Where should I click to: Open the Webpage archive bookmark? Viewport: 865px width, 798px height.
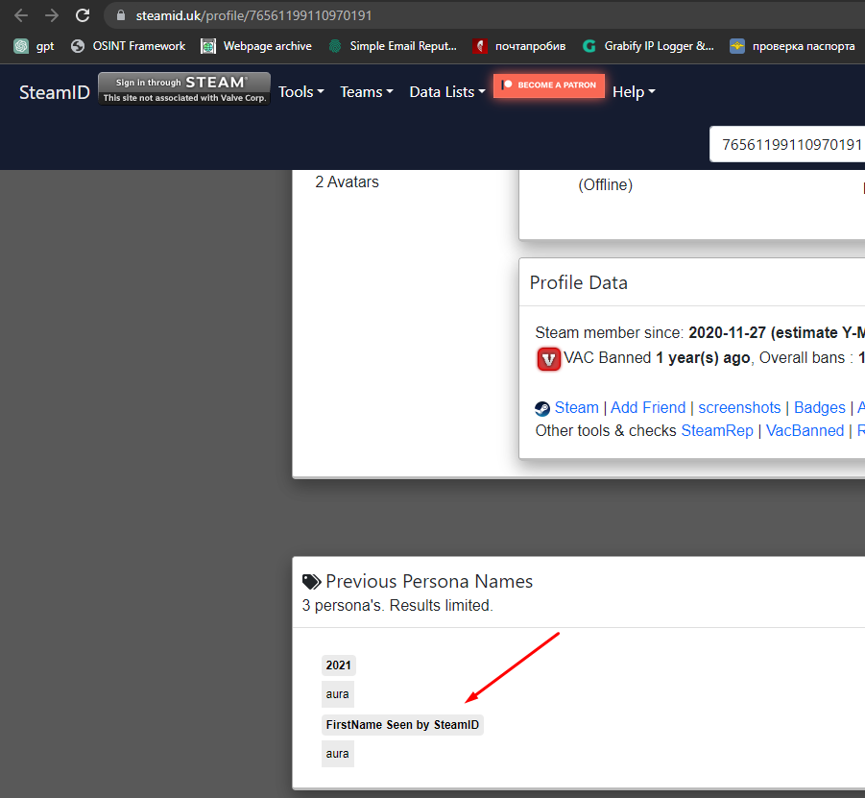(x=256, y=46)
